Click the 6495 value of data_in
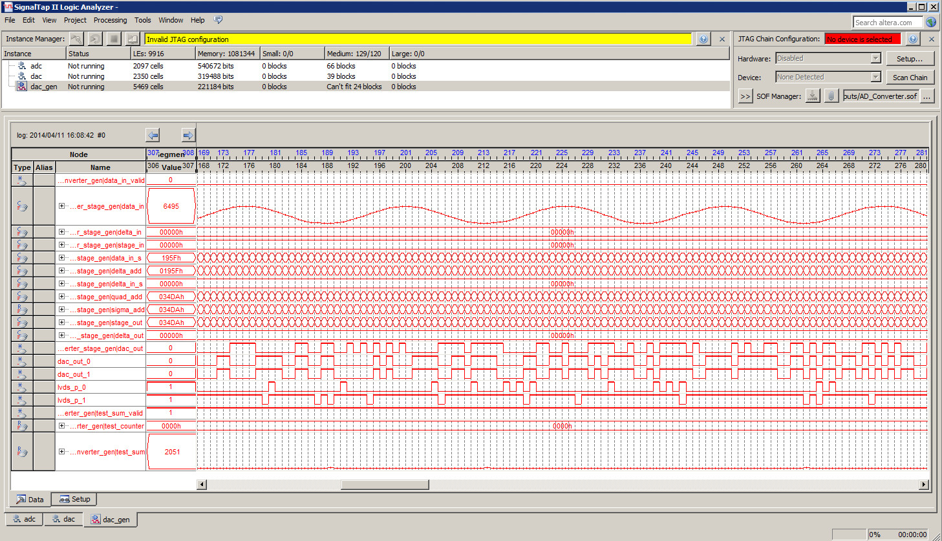 (x=171, y=206)
